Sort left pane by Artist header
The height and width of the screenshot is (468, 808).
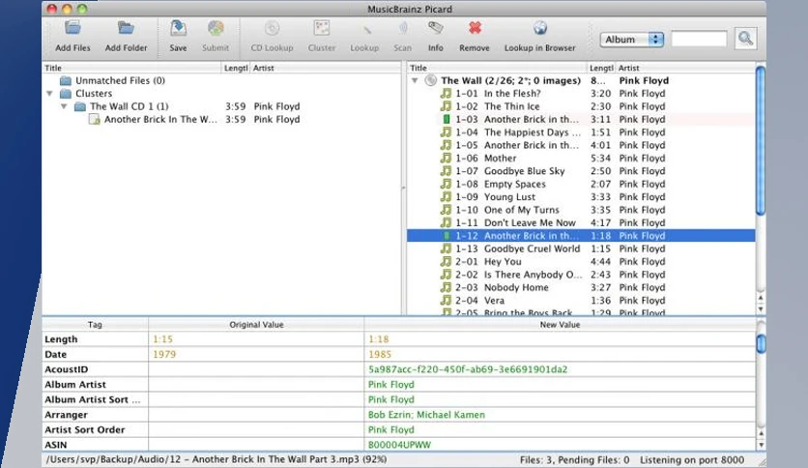click(x=326, y=68)
